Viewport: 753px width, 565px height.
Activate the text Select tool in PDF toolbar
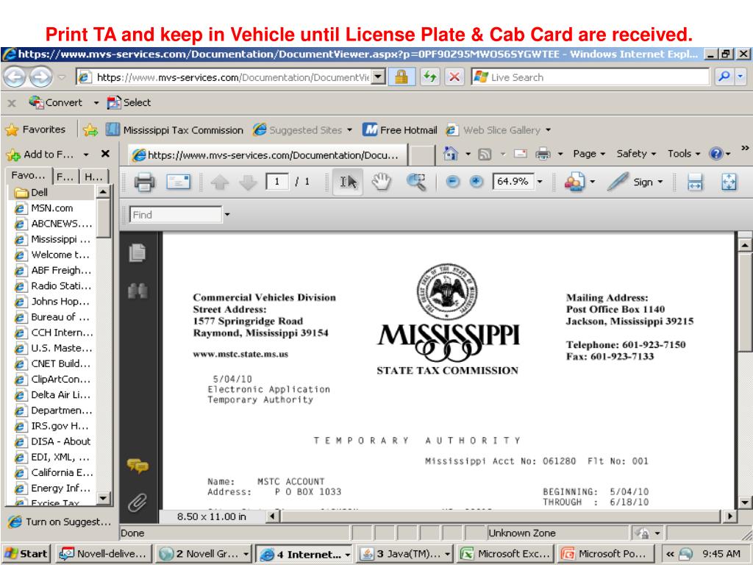[x=348, y=182]
